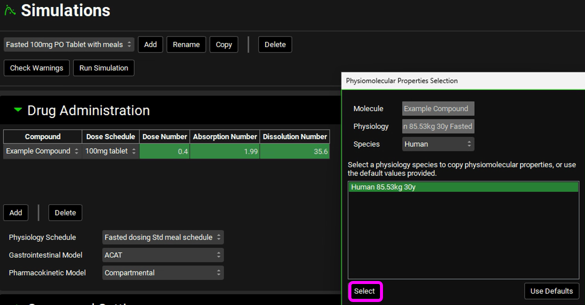Select the Human 85.53kg 30y list entry

pyautogui.click(x=463, y=187)
